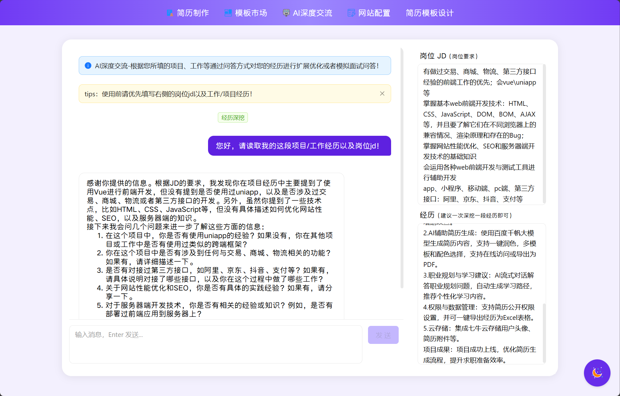This screenshot has height=396, width=620.
Task: Click the AI深度交流 robot icon
Action: point(286,13)
